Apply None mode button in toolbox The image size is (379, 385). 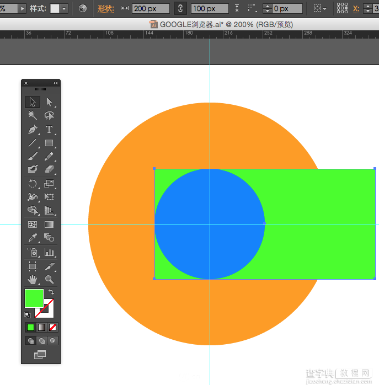click(x=52, y=327)
